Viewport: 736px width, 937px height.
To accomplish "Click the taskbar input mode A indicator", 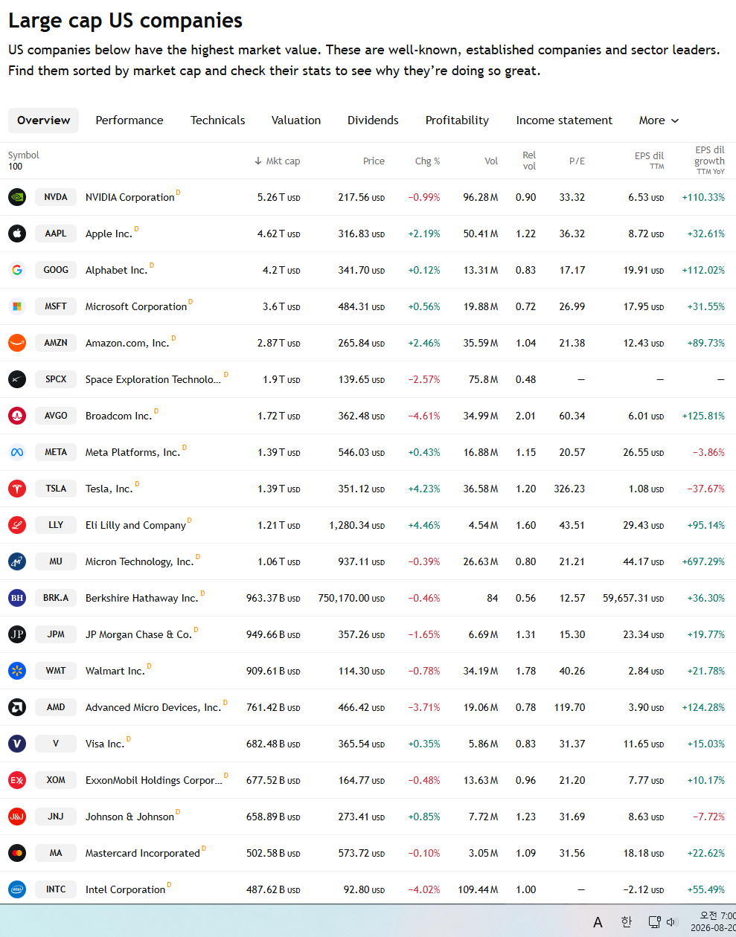I will pyautogui.click(x=598, y=922).
